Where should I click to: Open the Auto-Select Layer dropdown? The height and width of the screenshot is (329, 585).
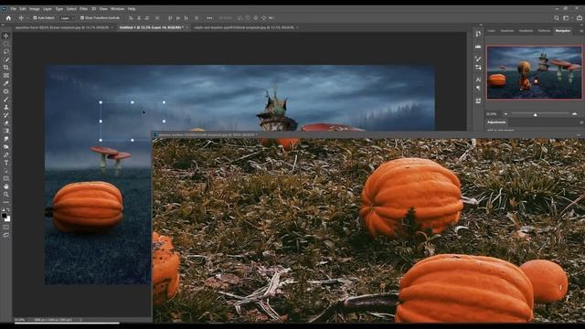tap(66, 18)
